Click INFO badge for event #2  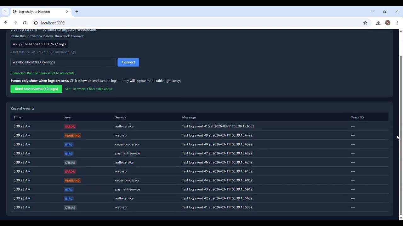tap(69, 198)
